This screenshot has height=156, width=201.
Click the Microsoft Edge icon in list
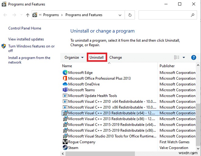65,73
